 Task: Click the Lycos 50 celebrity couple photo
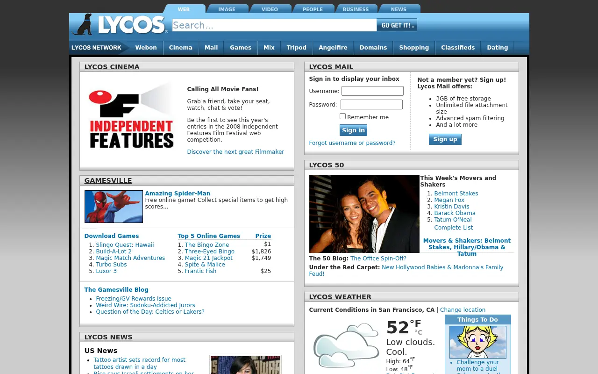[x=364, y=214]
